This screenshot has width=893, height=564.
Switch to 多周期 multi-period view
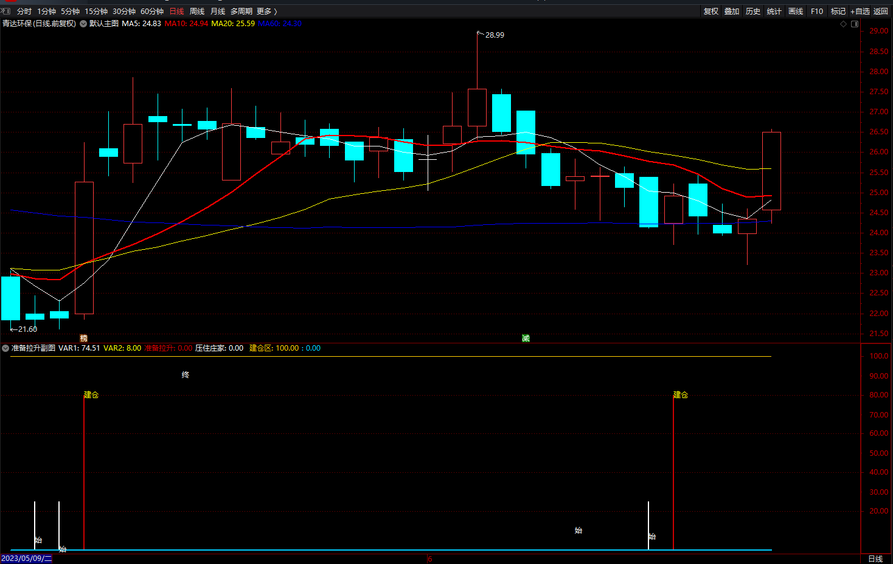[x=241, y=11]
